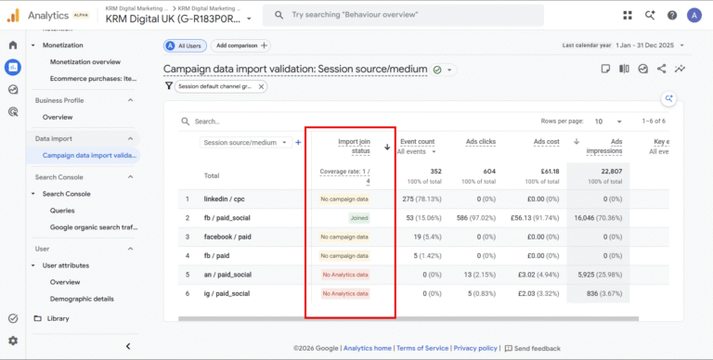Open the account avatar A
Image resolution: width=713 pixels, height=360 pixels.
pyautogui.click(x=694, y=15)
